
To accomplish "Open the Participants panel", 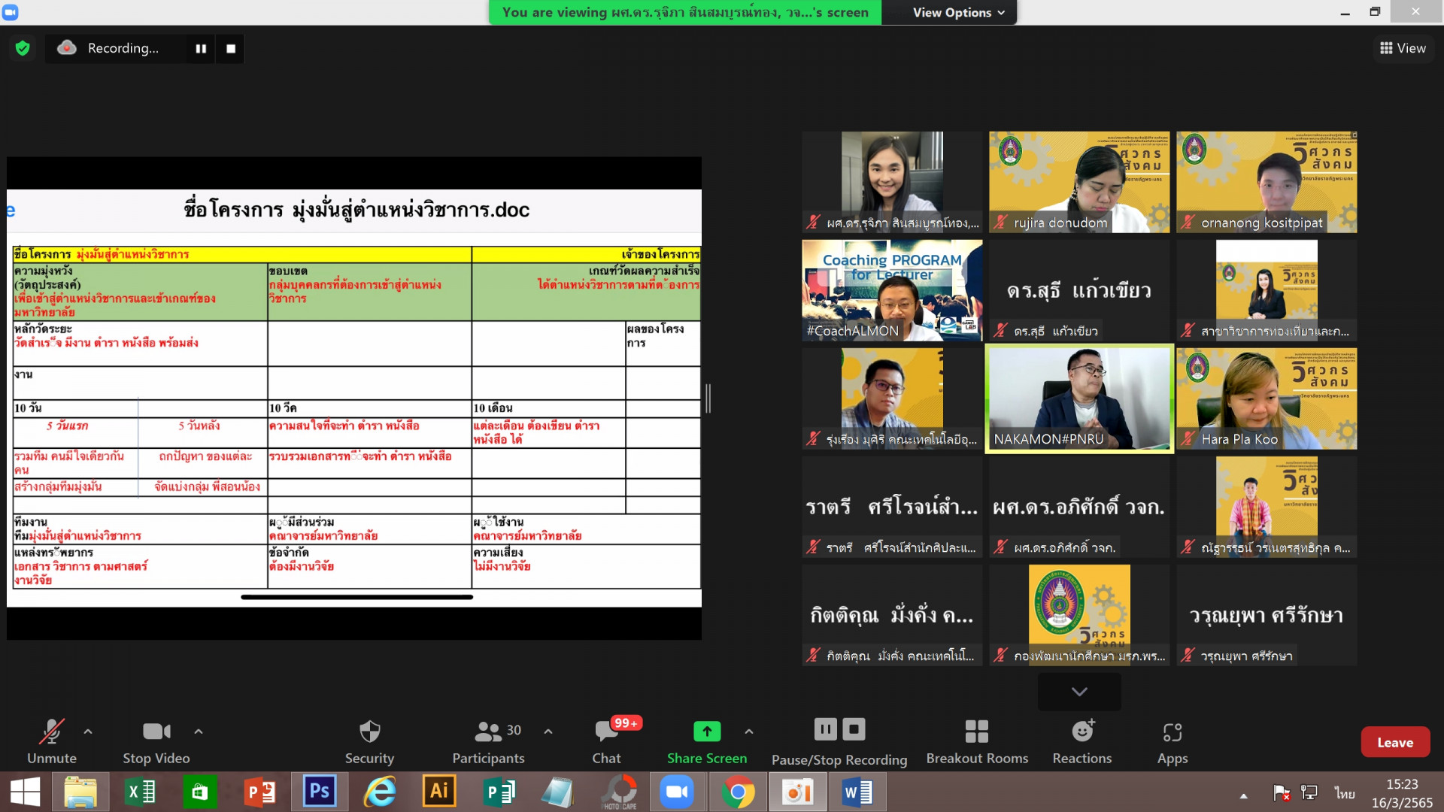I will pos(489,741).
